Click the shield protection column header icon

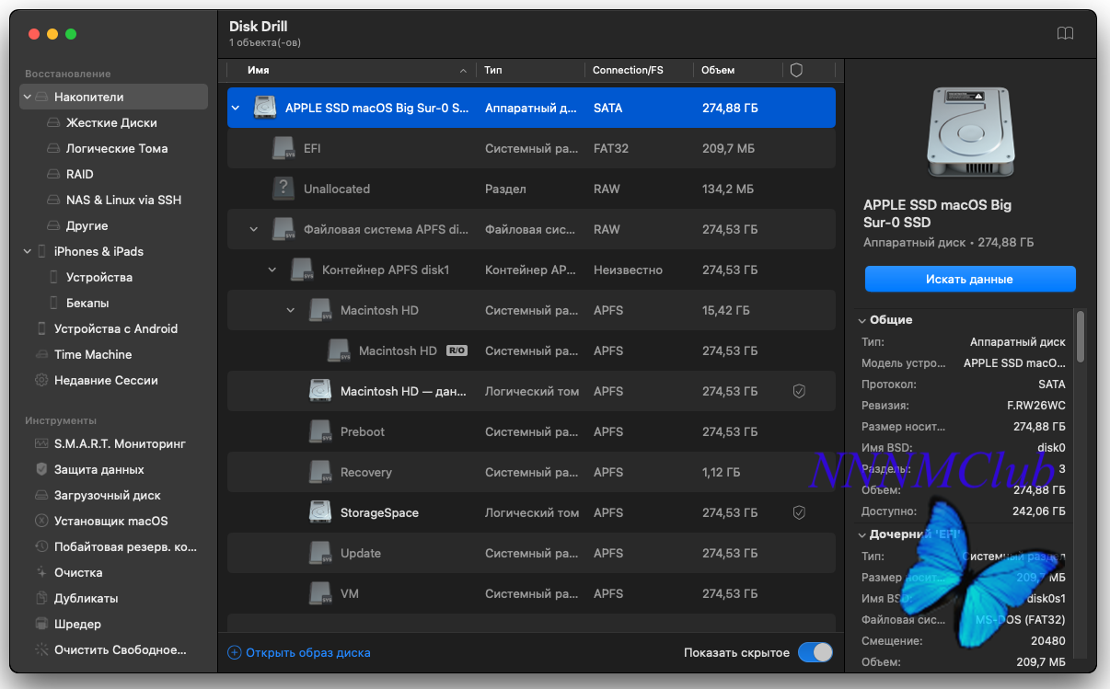(797, 70)
